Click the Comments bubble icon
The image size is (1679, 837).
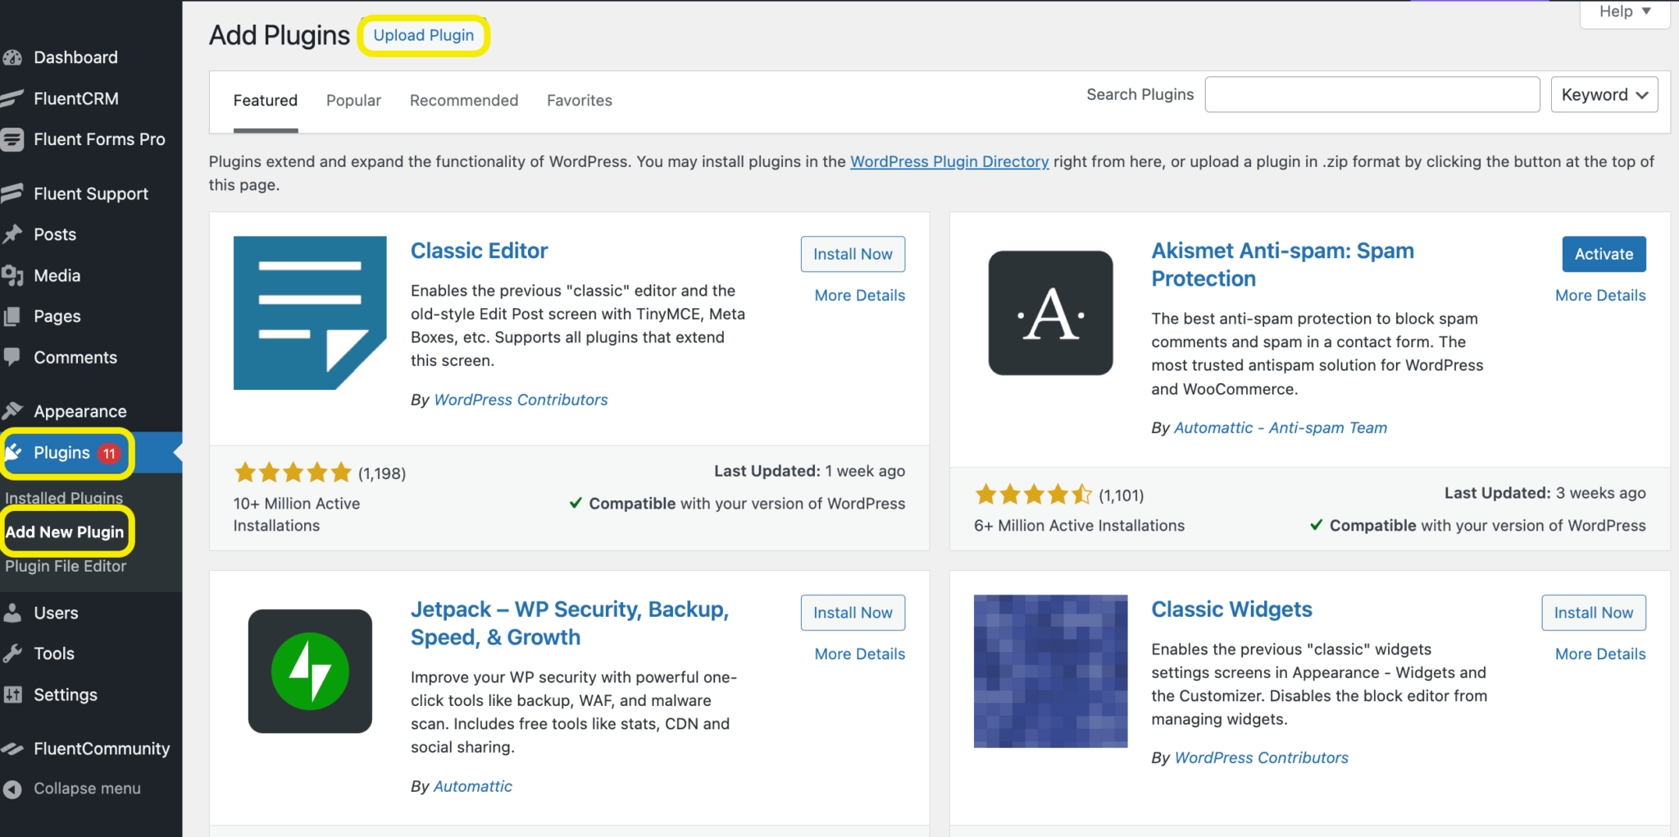(x=11, y=357)
